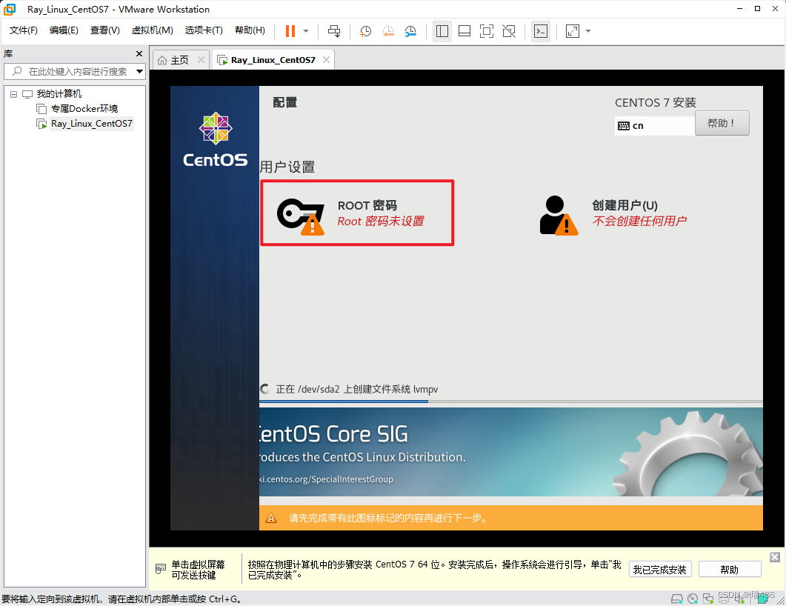
Task: Click the ROOT 密码 setting option
Action: 356,213
